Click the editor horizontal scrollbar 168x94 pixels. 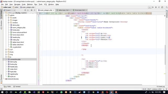pyautogui.click(x=92, y=85)
